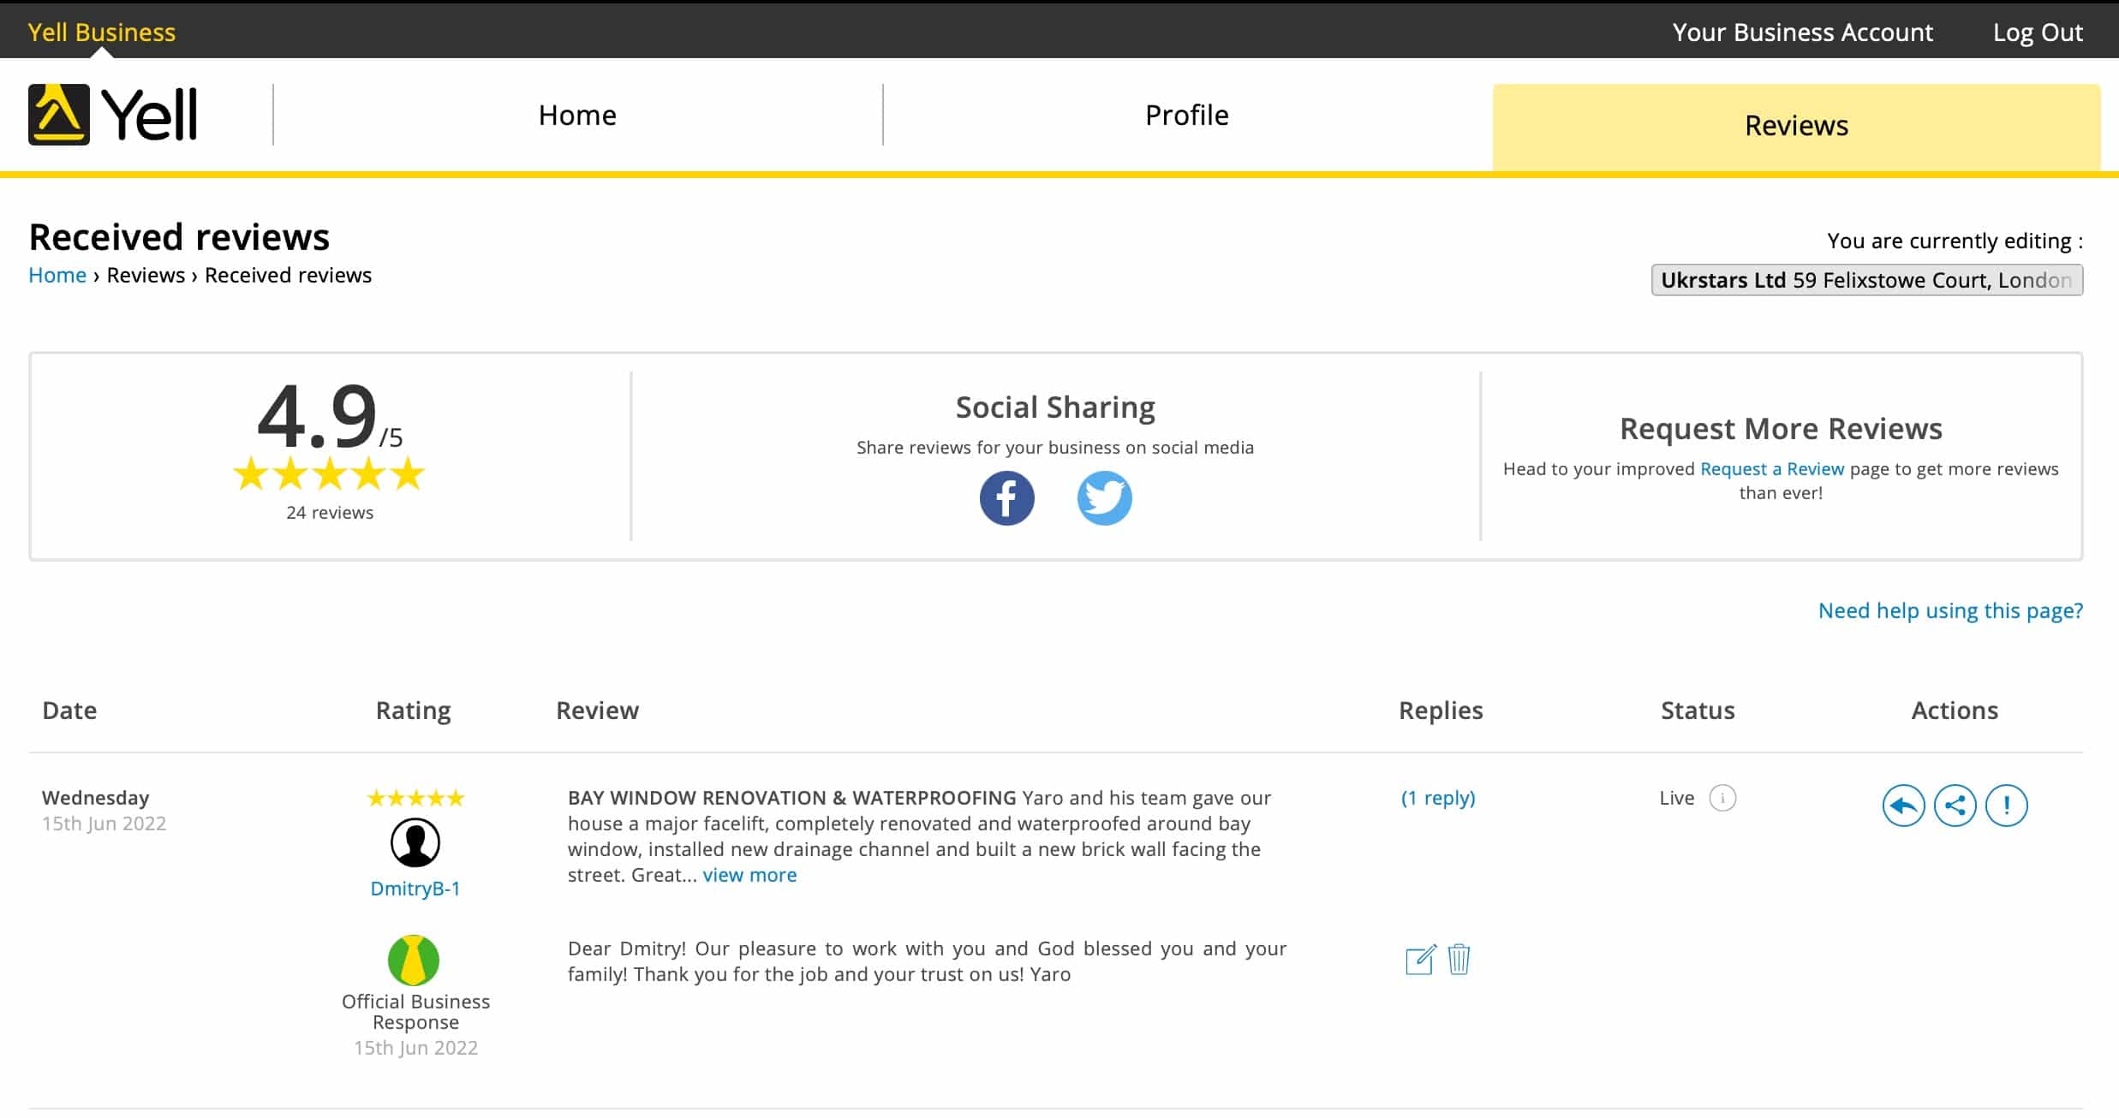Screen dimensions: 2119x1118
Task: Click the reply arrow action icon
Action: coord(1903,806)
